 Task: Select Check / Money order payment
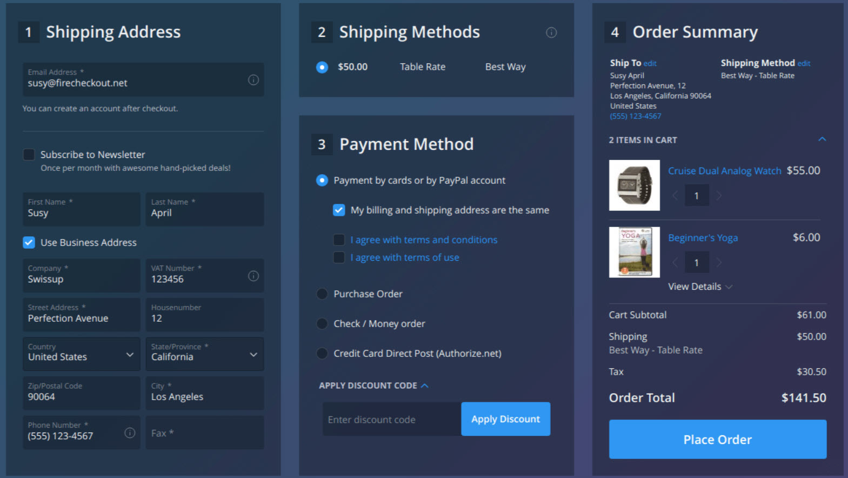point(322,324)
